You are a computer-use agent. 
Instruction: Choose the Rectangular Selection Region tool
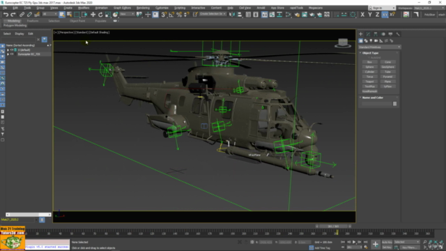pyautogui.click(x=77, y=15)
